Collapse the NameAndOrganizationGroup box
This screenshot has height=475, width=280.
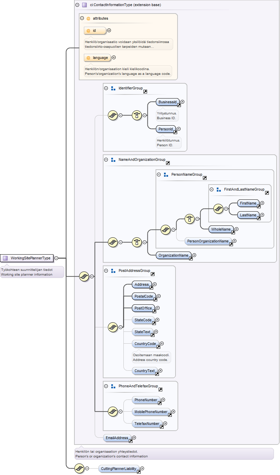tap(106, 159)
